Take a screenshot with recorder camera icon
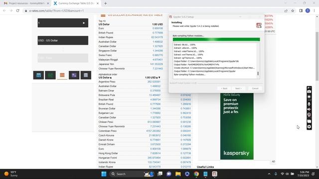This screenshot has height=179, width=319. coord(309,91)
